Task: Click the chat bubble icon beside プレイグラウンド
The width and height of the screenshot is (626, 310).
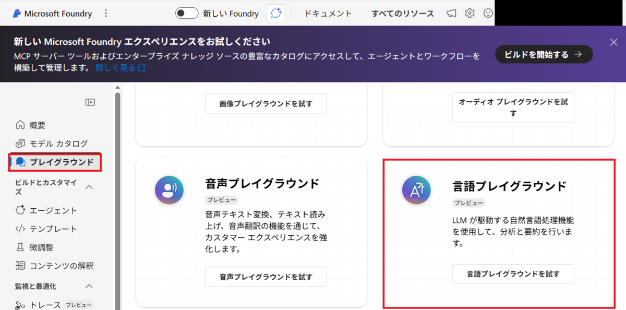Action: (x=20, y=162)
